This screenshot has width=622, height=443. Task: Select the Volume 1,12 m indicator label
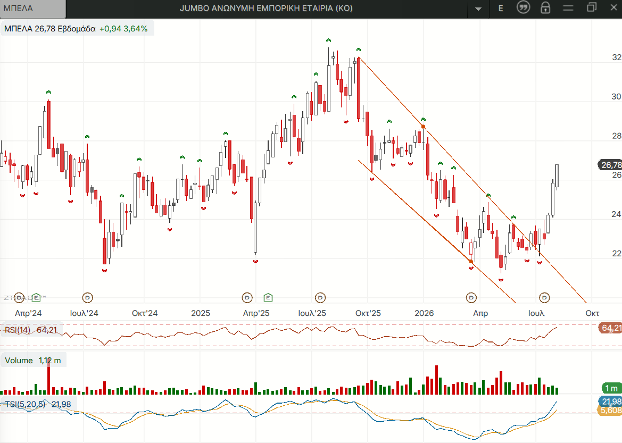33,361
